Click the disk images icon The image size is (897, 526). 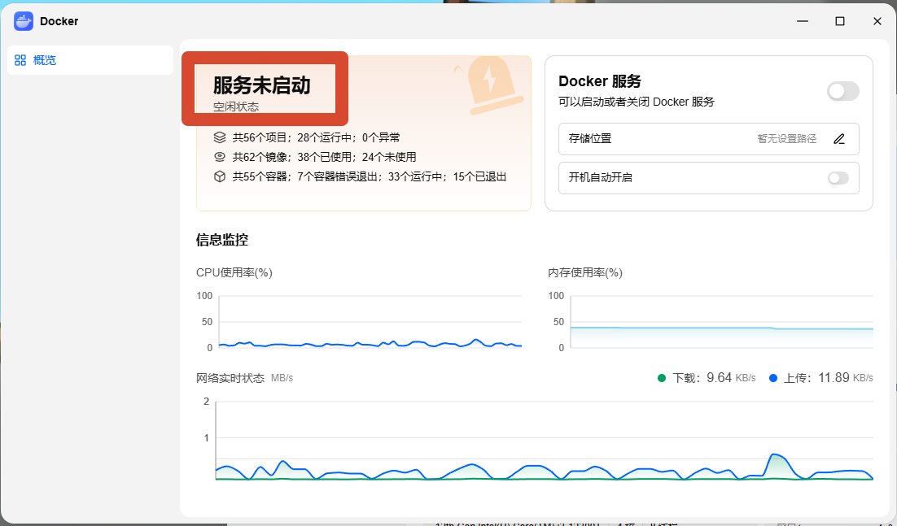point(220,157)
